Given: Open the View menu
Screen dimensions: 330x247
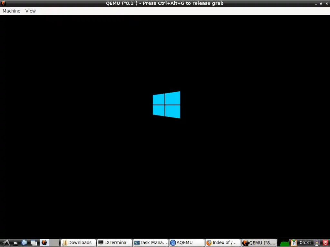Looking at the screenshot, I should [31, 11].
